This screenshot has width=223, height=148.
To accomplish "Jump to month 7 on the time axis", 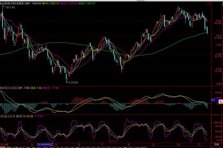I will click(x=102, y=144).
